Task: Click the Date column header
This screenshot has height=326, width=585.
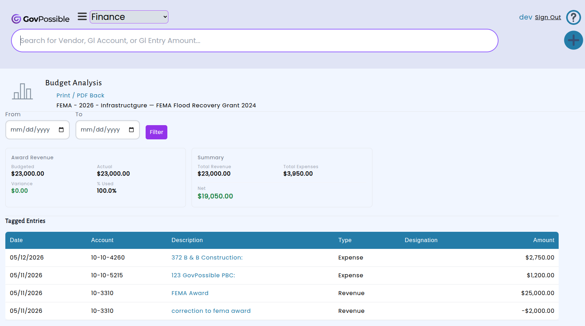Action: click(x=16, y=240)
